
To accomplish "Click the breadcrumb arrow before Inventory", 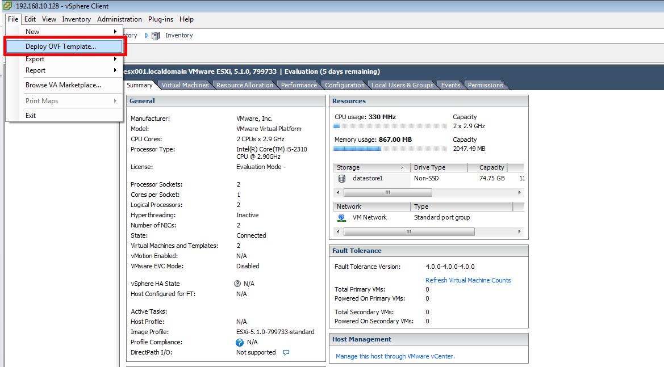I will coord(147,36).
